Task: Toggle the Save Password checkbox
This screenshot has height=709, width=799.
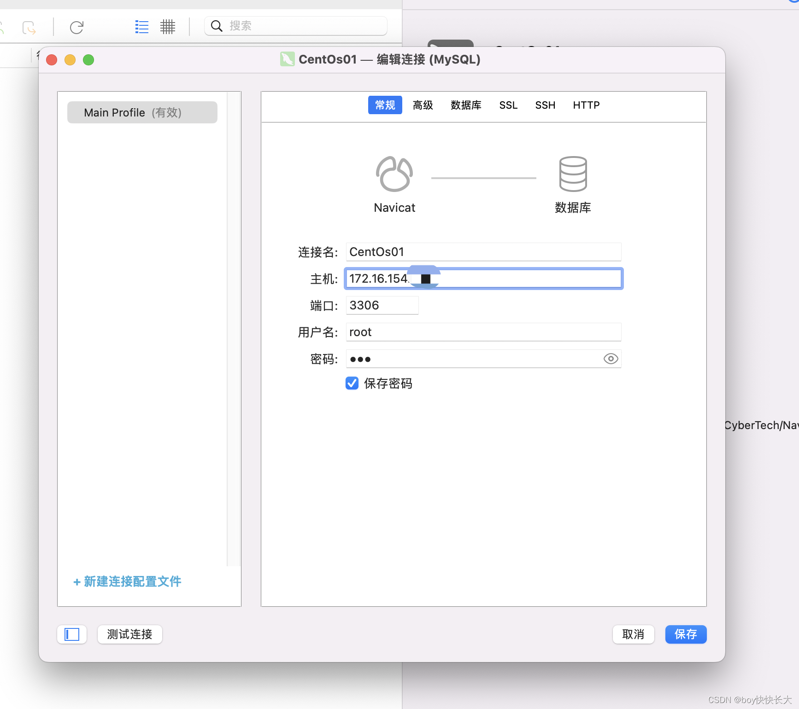Action: (x=352, y=383)
